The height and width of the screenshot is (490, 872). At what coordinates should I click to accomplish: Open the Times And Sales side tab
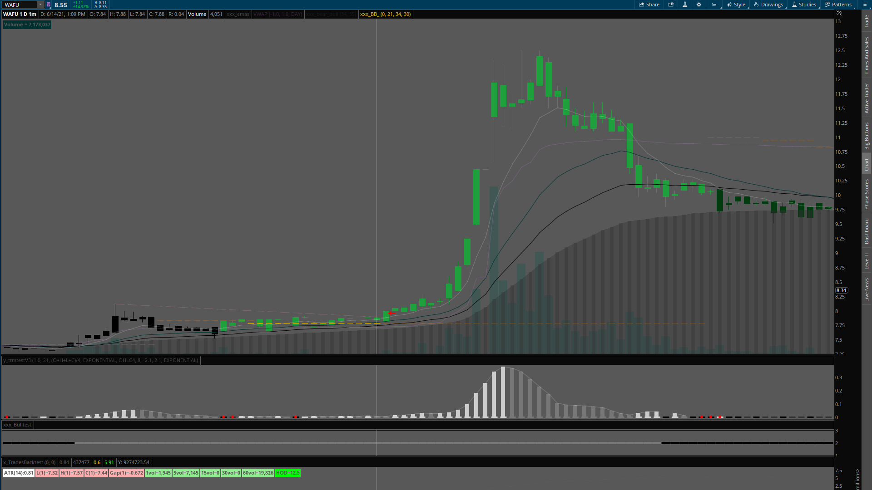(867, 55)
